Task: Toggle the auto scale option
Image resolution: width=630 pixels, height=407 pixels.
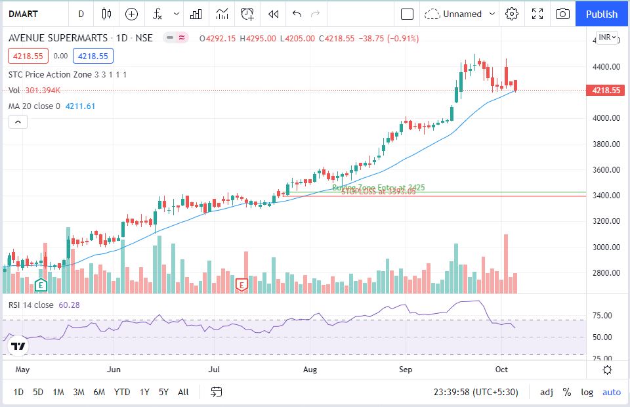Action: [x=611, y=392]
